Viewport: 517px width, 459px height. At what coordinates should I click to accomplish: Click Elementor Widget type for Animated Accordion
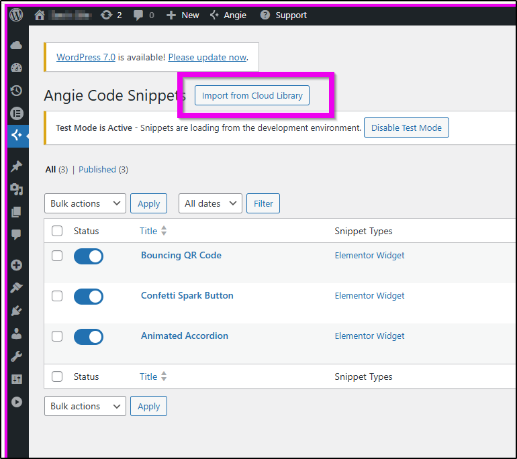coord(369,336)
